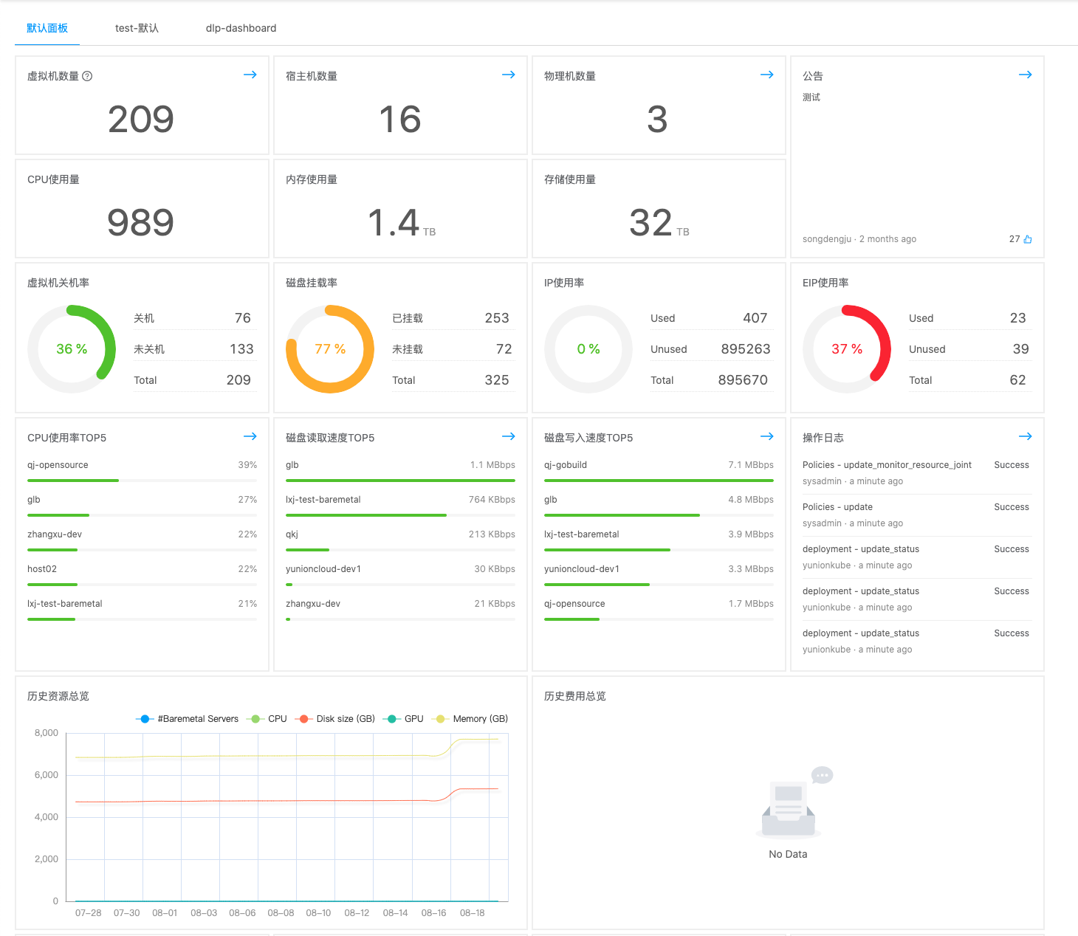Click the help icon beside 虚拟机数量
The height and width of the screenshot is (936, 1078).
(87, 76)
